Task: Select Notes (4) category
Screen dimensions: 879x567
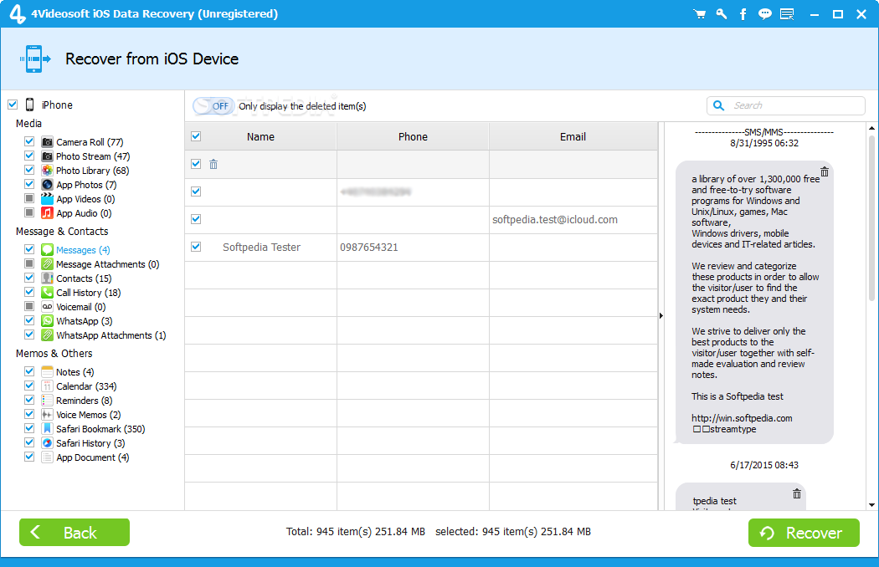Action: point(75,372)
